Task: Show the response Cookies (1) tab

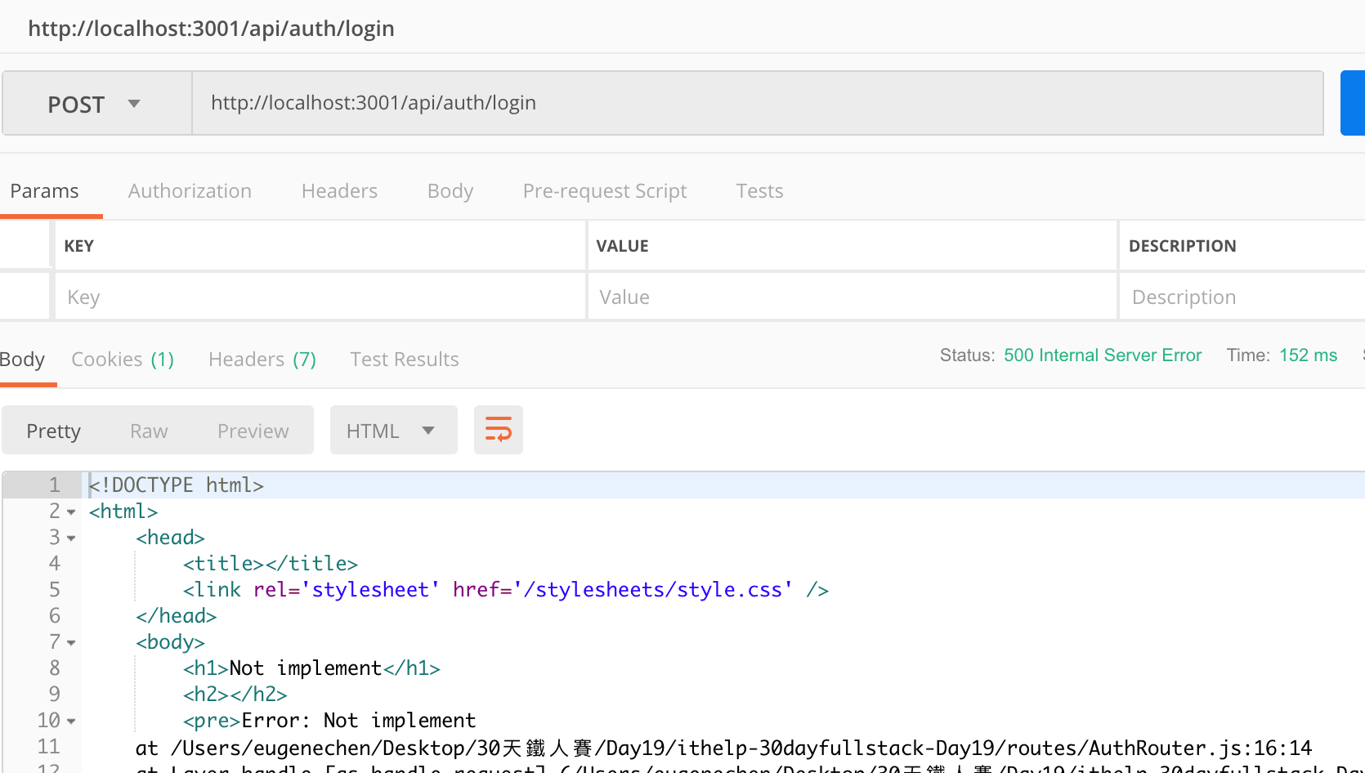Action: pyautogui.click(x=123, y=360)
